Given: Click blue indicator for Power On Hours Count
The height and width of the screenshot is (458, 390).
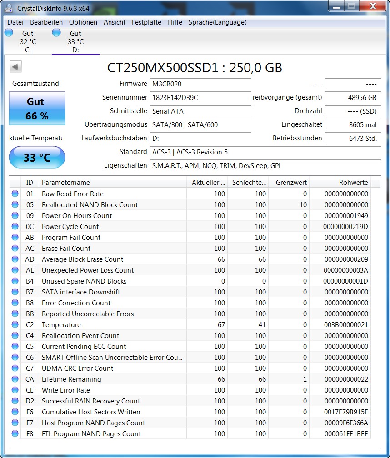Looking at the screenshot, I should (x=15, y=215).
